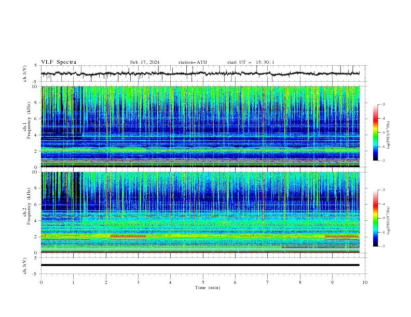Image resolution: width=411 pixels, height=317 pixels.
Task: Click the "station=ATH" header label
Action: [193, 62]
